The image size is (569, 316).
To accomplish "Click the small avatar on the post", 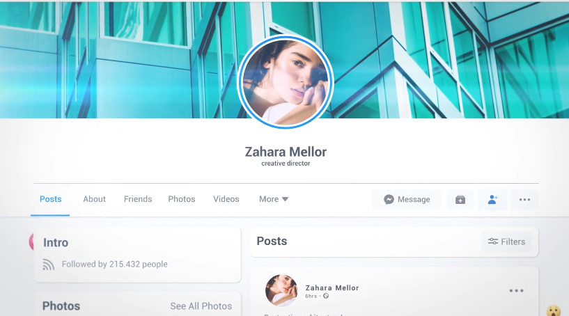I will 281,291.
